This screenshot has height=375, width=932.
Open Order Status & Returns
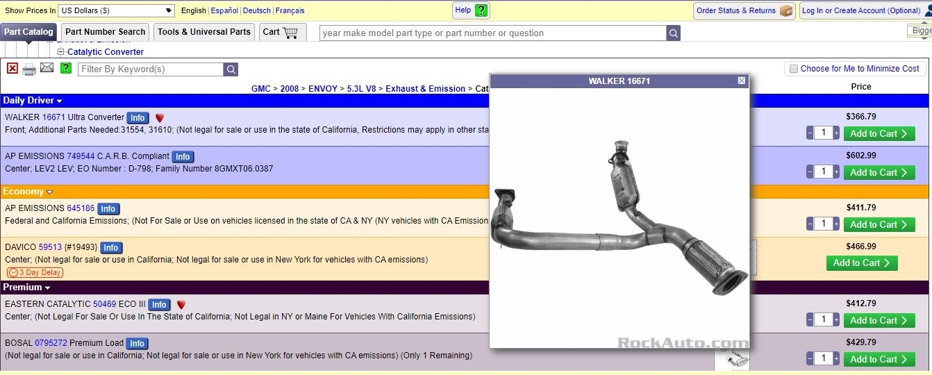point(744,10)
